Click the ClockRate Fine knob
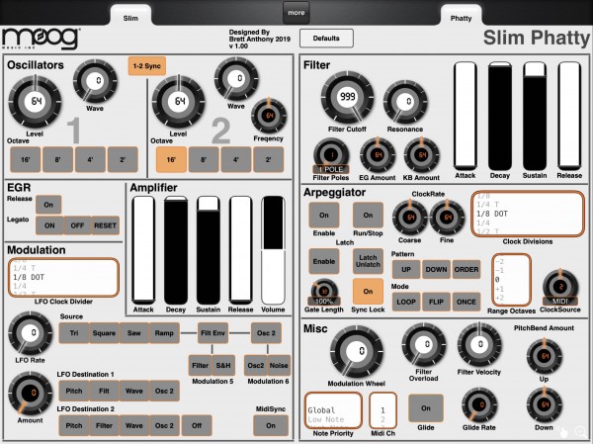This screenshot has height=444, width=593. 448,218
